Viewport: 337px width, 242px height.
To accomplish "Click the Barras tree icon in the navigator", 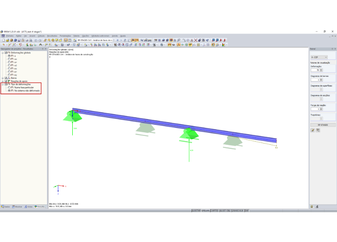I will pos(9,78).
